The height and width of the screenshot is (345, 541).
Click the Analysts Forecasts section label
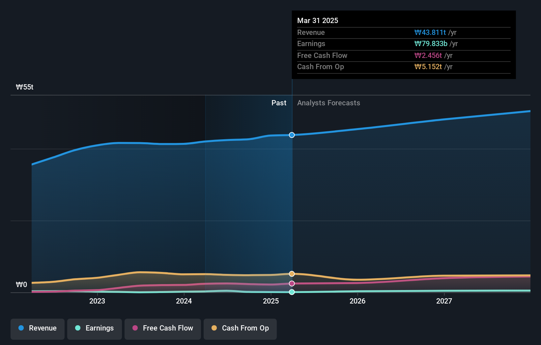(328, 103)
